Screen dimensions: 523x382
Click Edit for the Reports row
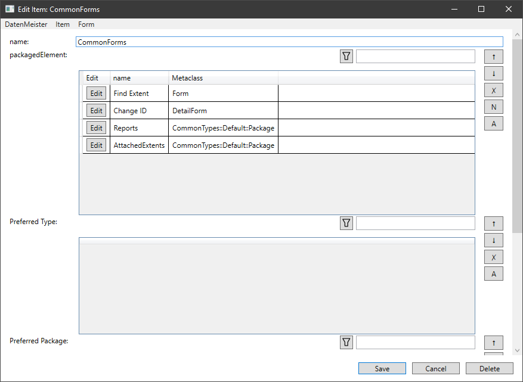click(x=96, y=128)
